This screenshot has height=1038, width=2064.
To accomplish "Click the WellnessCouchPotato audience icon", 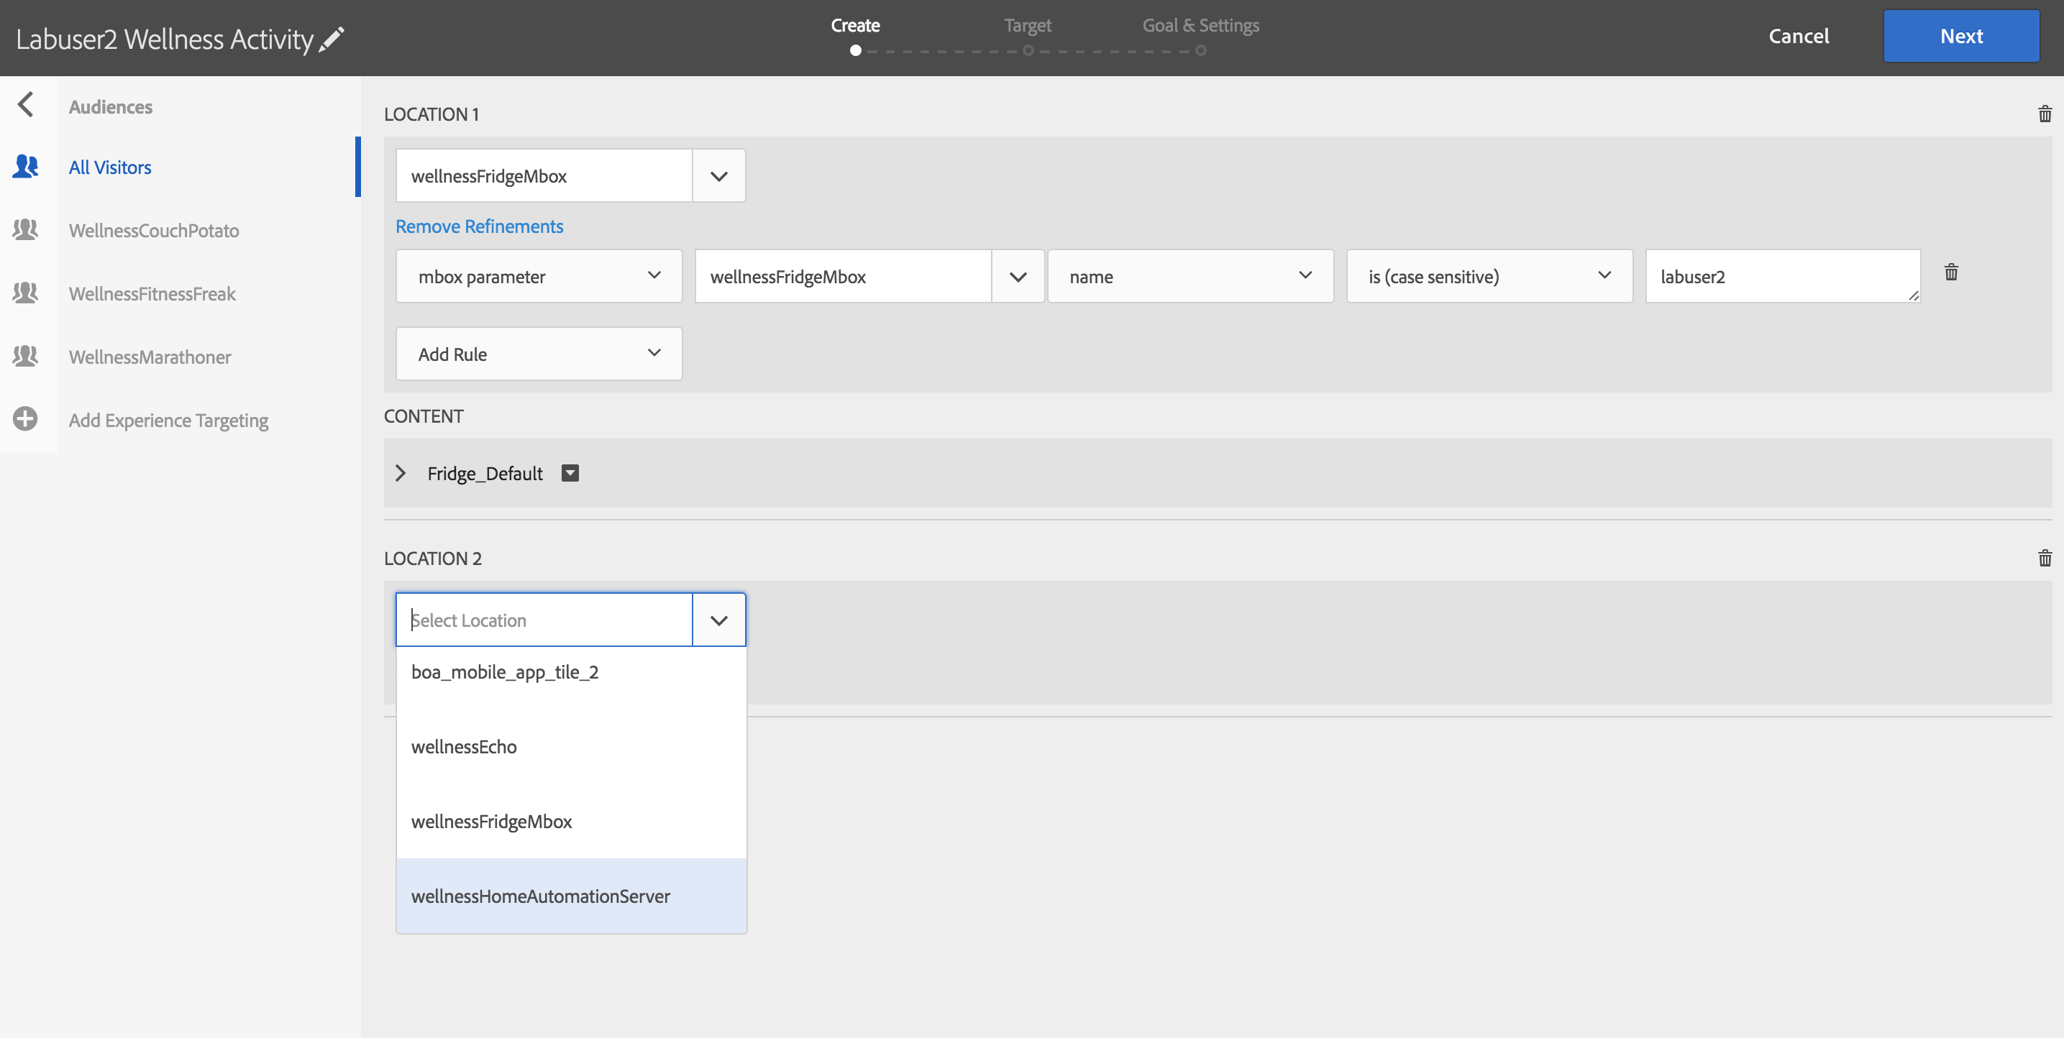I will click(x=26, y=230).
